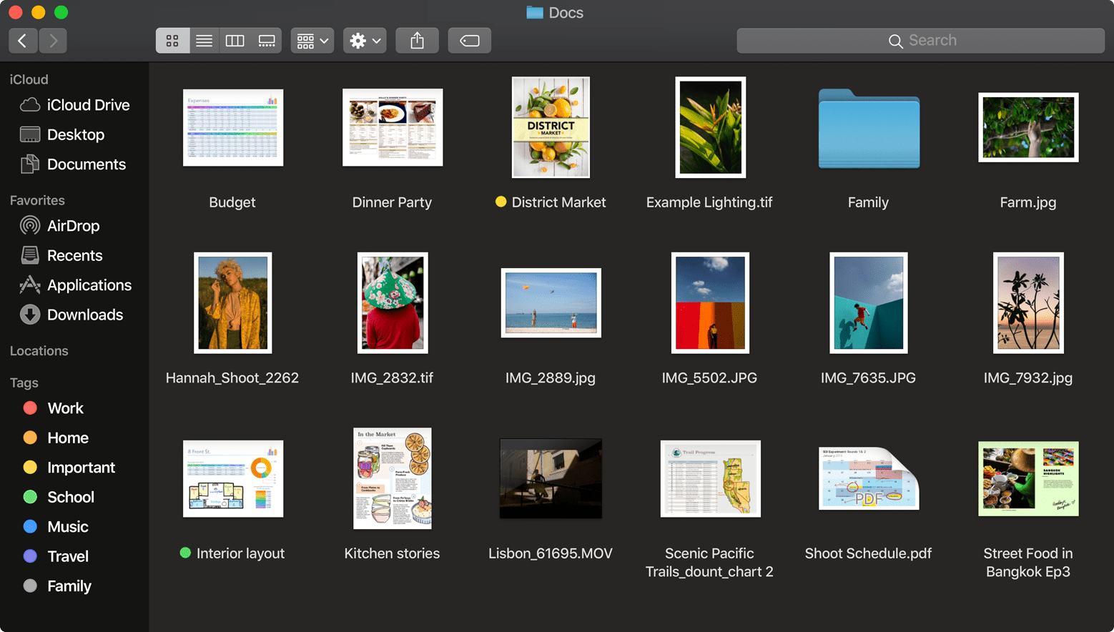This screenshot has width=1114, height=632.
Task: Click in the Search field
Action: tap(920, 41)
